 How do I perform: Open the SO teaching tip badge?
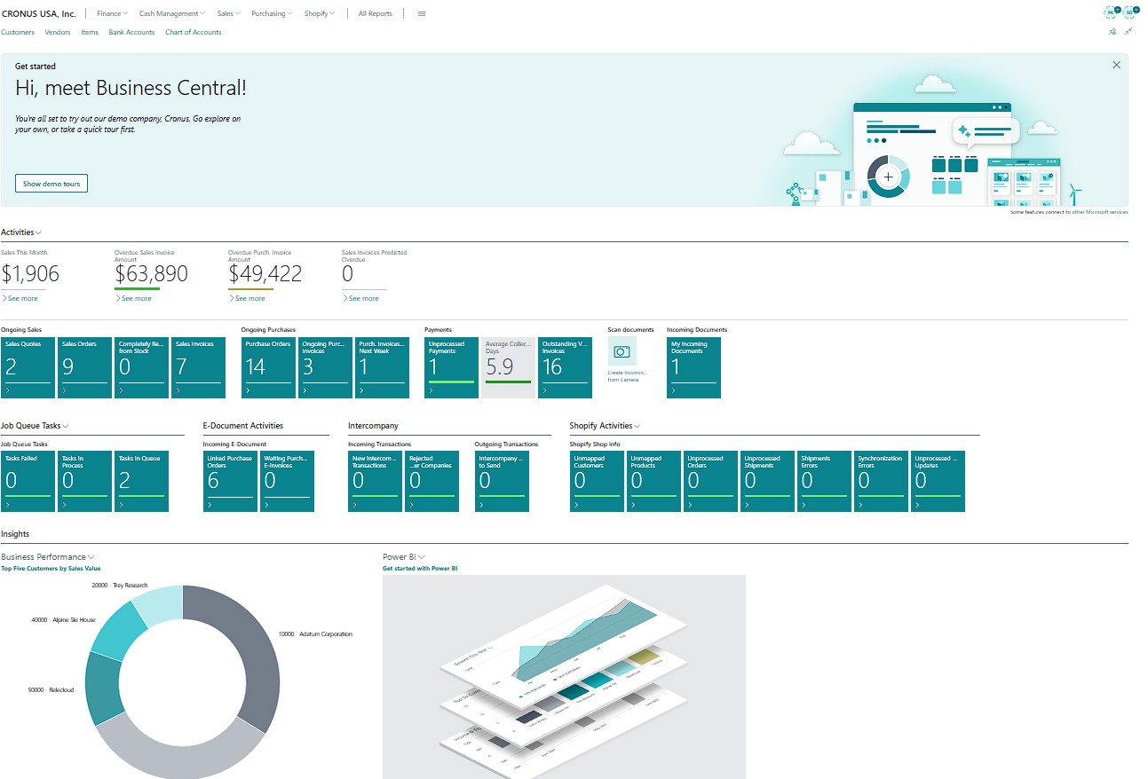[1130, 12]
